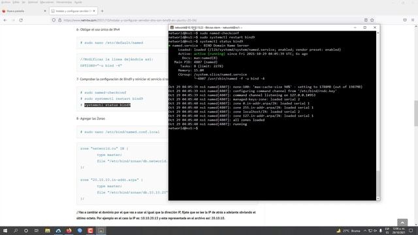Open Task View on the taskbar
This screenshot has width=418, height=235.
pos(37,230)
